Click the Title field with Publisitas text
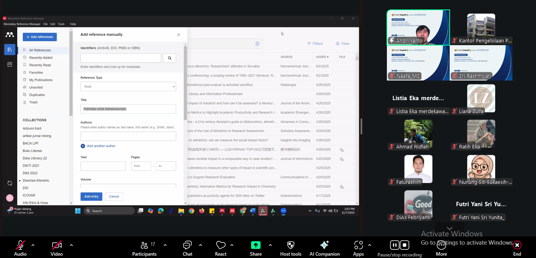 coord(128,109)
